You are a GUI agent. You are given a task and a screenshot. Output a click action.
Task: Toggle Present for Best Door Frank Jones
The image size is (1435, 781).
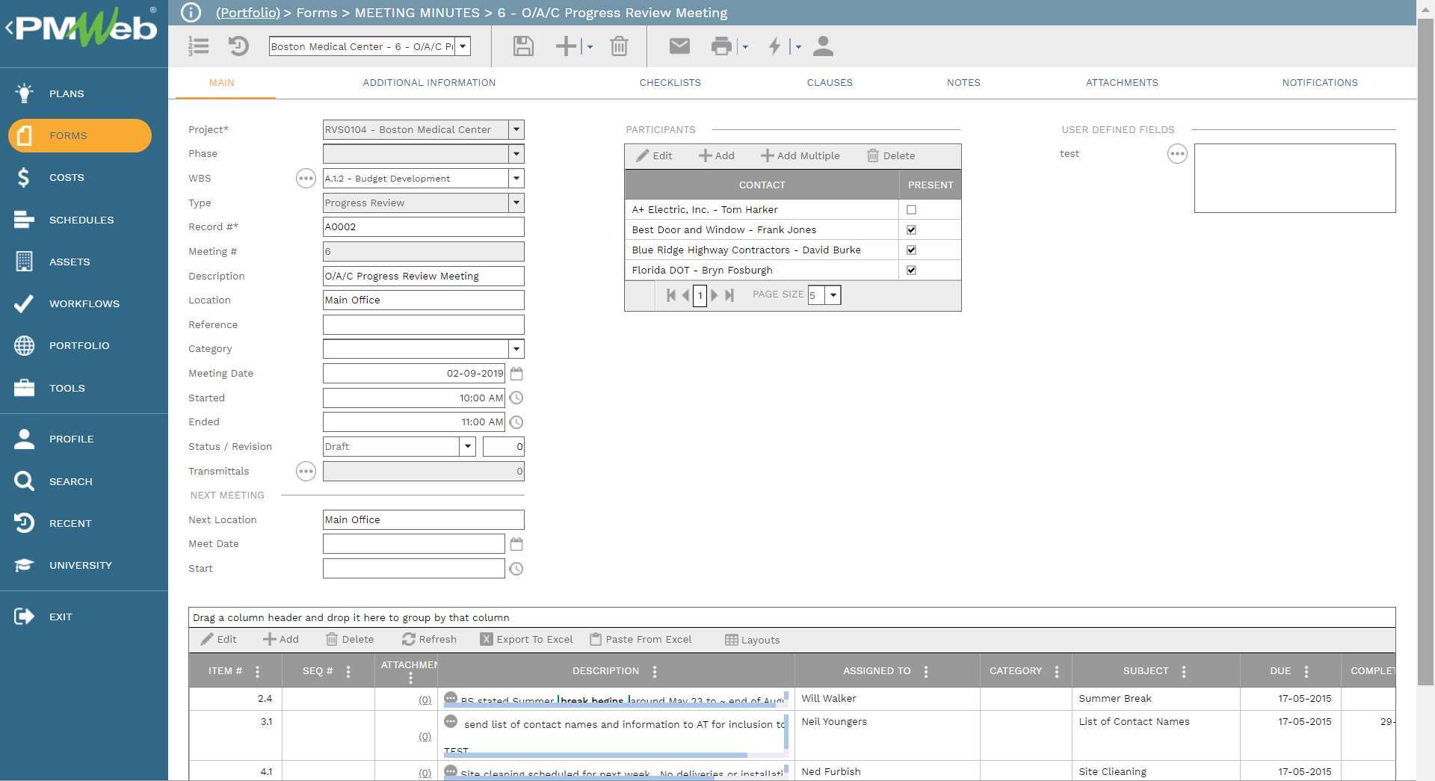pos(911,230)
